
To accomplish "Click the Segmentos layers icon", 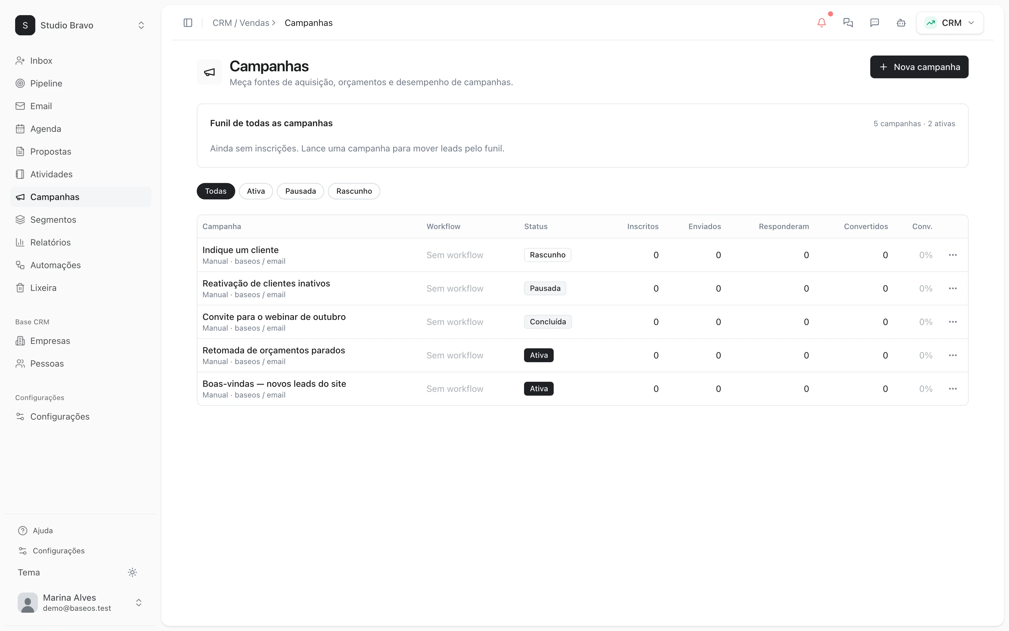I will click(20, 220).
